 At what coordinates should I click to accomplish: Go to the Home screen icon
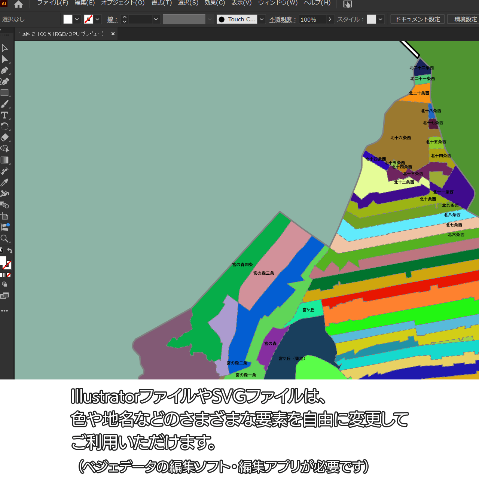click(18, 4)
